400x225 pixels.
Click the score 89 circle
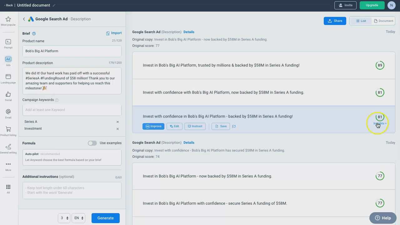click(380, 65)
